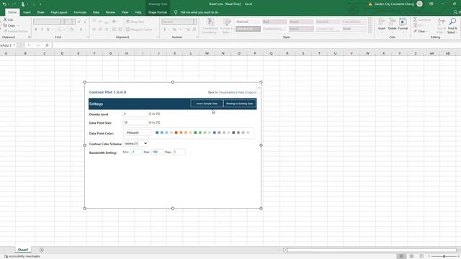Click the horizontal scrollbar

point(372,250)
